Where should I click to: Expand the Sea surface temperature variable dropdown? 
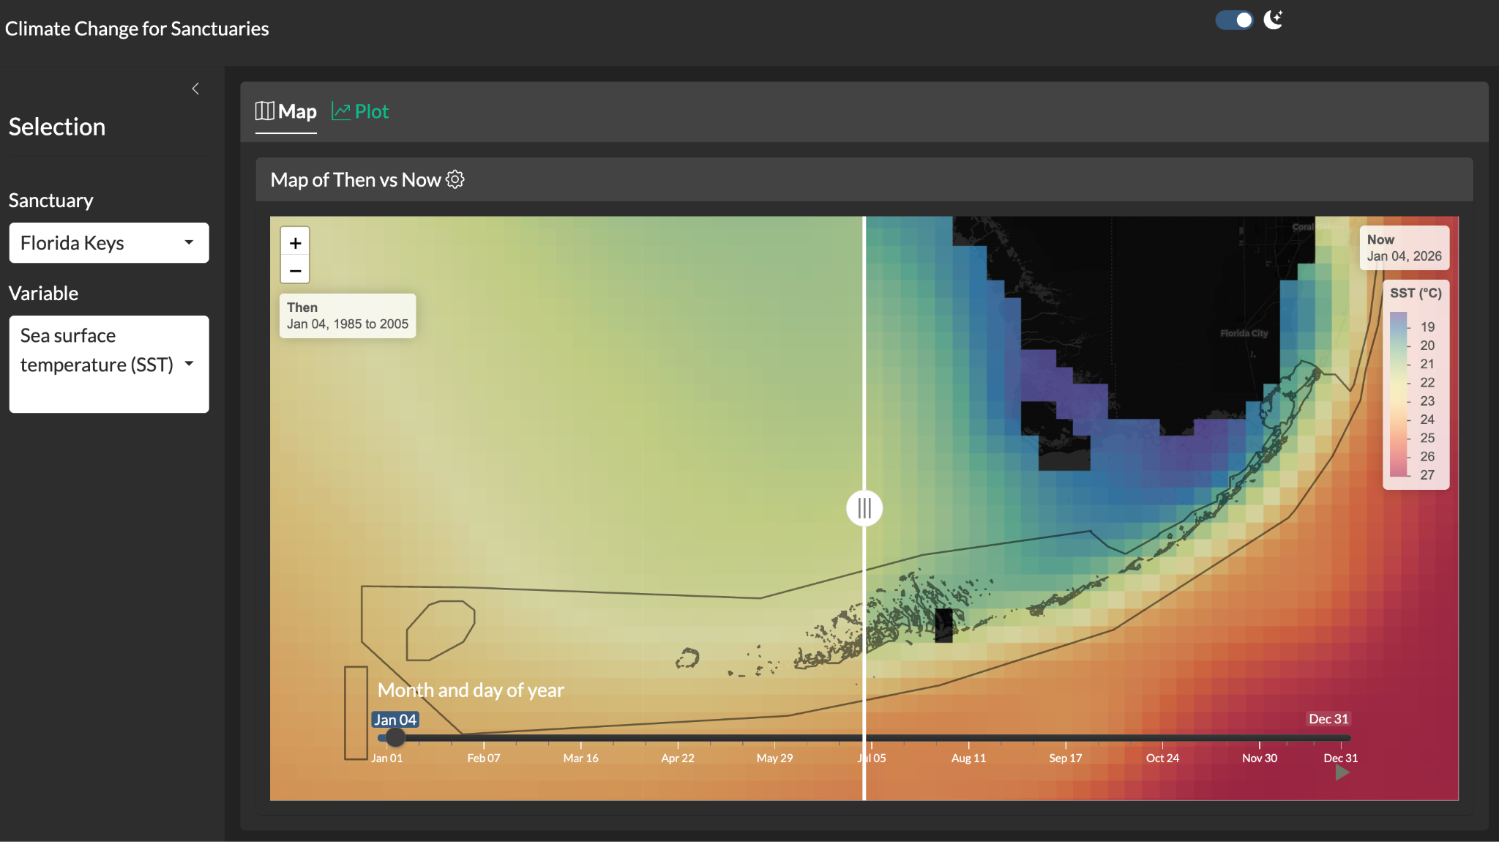click(109, 364)
